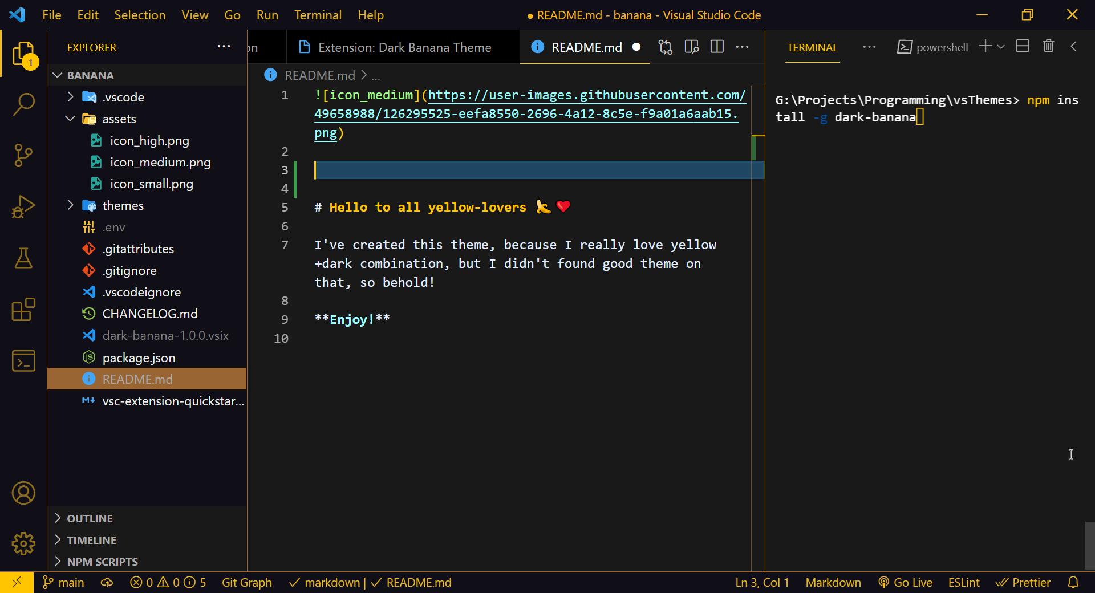Open the Testing view
This screenshot has height=593, width=1095.
coord(23,258)
